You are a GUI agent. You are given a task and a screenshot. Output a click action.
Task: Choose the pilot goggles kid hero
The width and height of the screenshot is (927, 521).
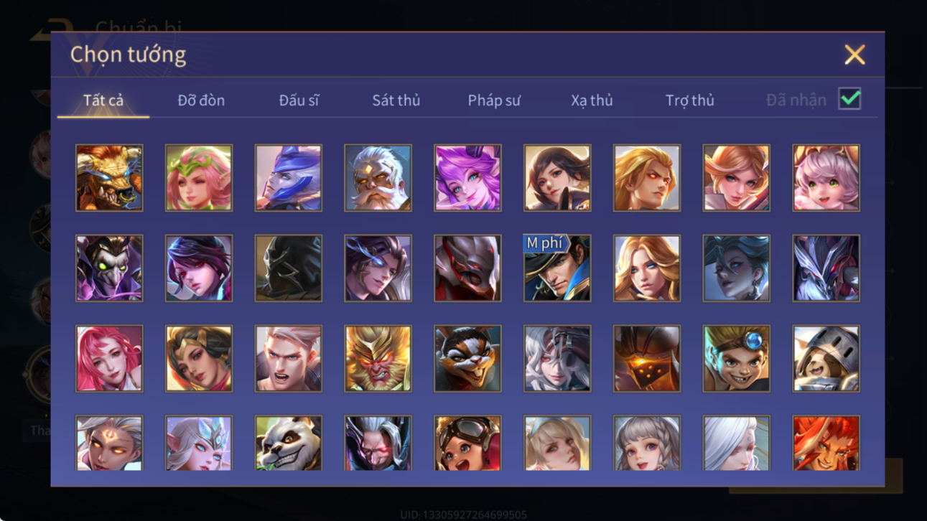(467, 443)
